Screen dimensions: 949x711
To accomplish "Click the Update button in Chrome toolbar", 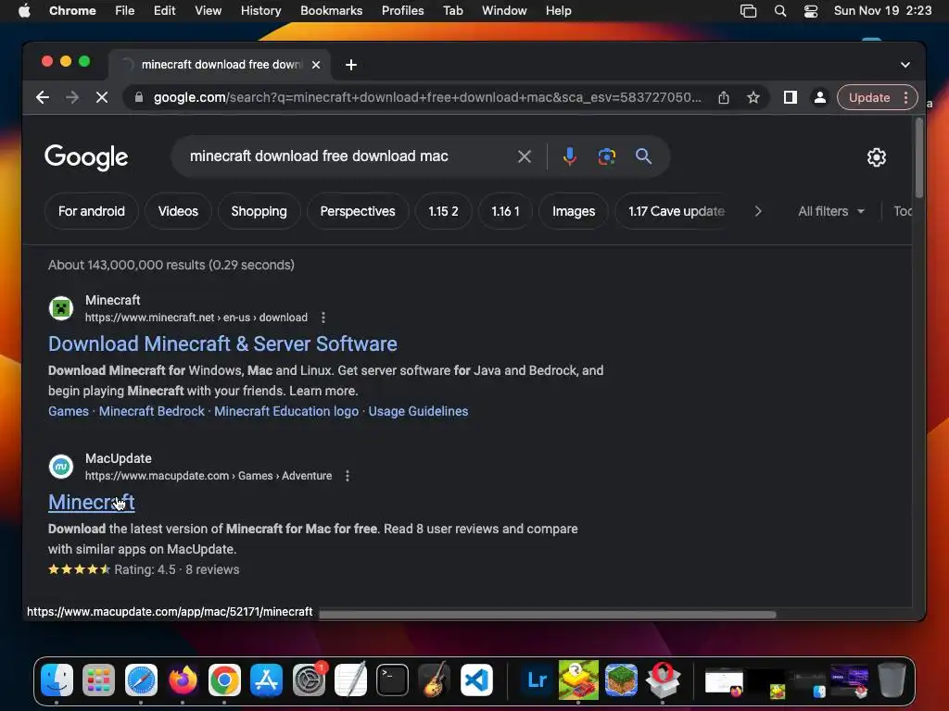I will [869, 97].
